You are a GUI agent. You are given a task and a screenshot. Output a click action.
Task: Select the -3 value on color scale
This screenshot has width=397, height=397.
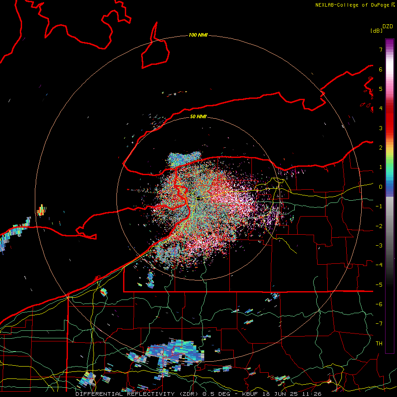click(x=379, y=246)
